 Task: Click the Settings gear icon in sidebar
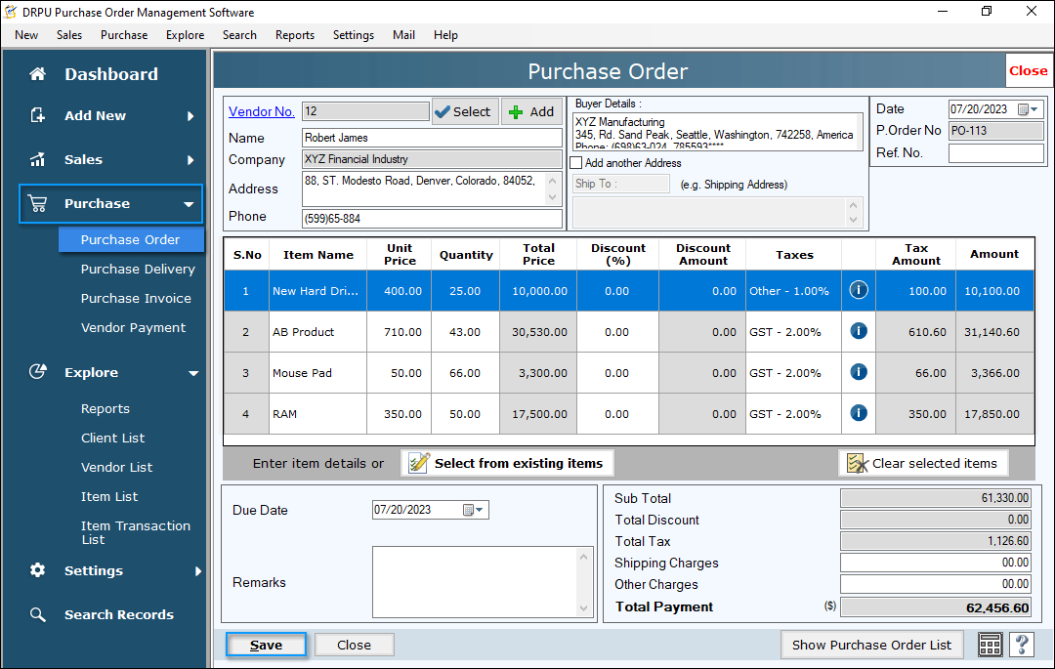point(38,570)
